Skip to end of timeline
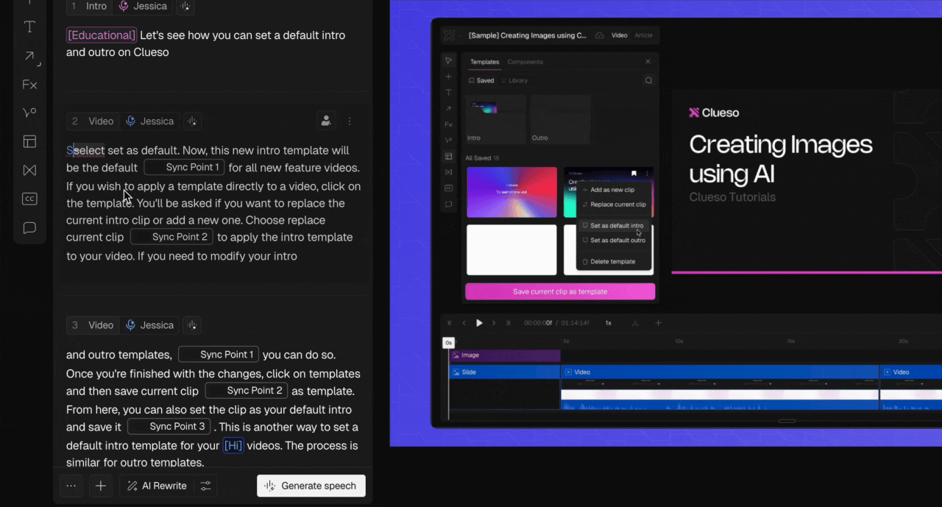The height and width of the screenshot is (507, 942). (x=508, y=323)
